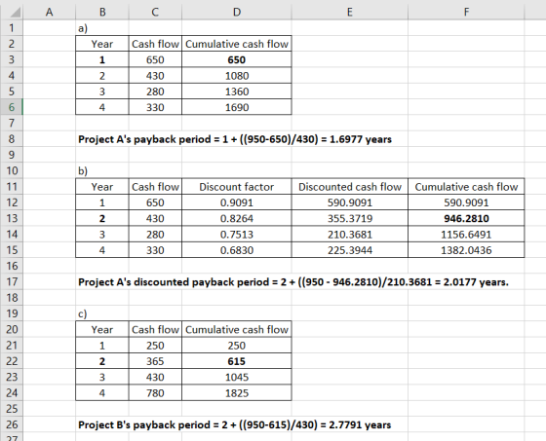Click the Discount factor header
The width and height of the screenshot is (546, 441).
coord(236,187)
